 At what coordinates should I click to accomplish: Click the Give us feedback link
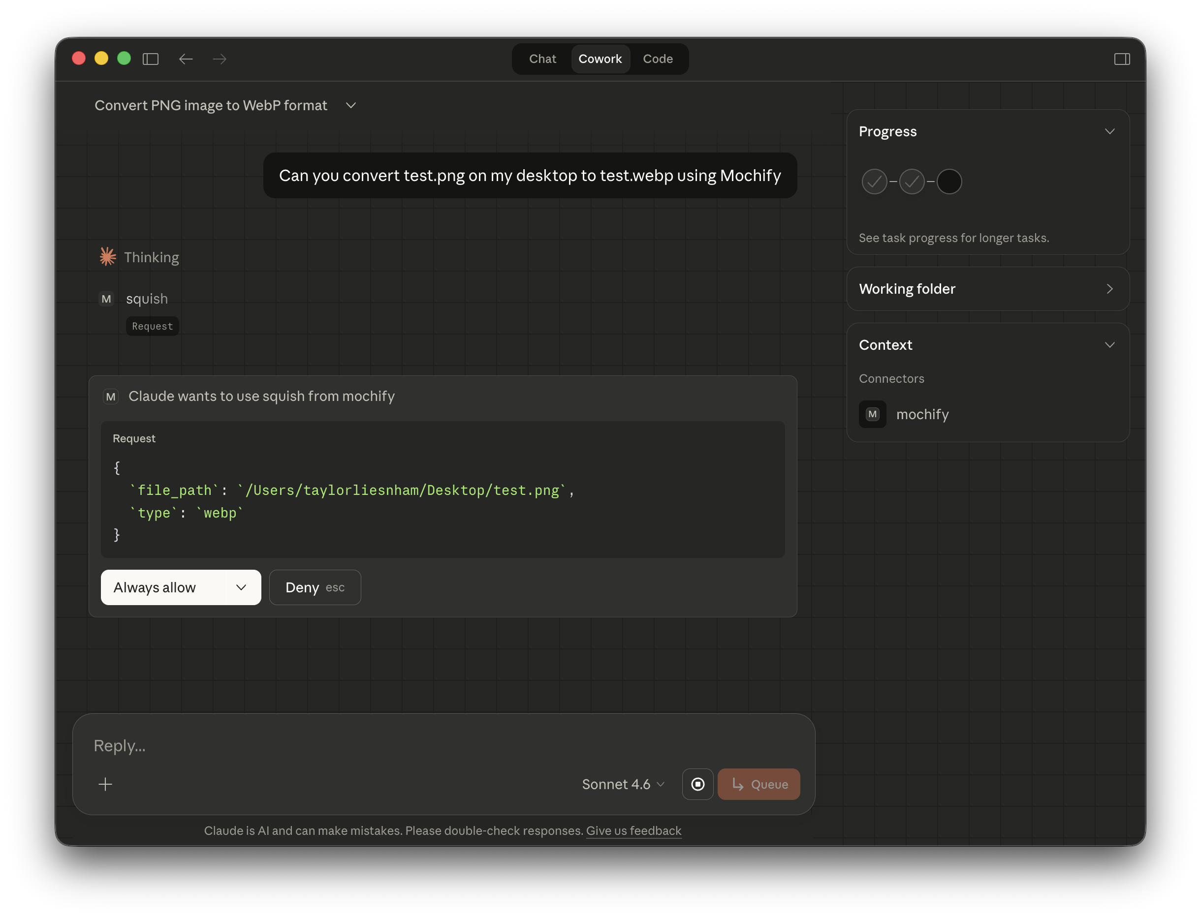(633, 830)
